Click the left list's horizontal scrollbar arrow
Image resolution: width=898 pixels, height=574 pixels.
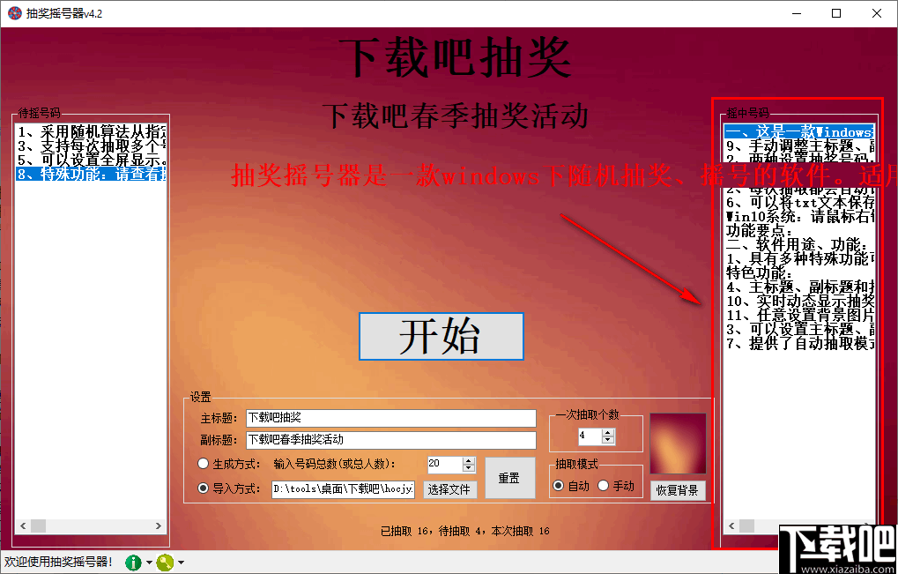(23, 526)
